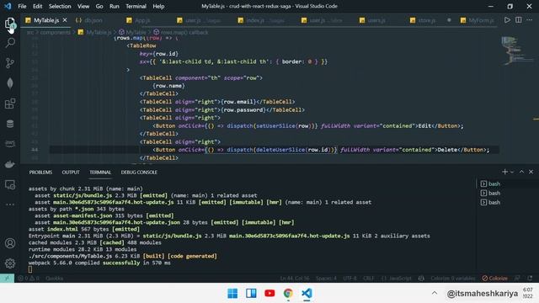Click the code minimap preview
Image resolution: width=539 pixels, height=303 pixels.
(517, 50)
